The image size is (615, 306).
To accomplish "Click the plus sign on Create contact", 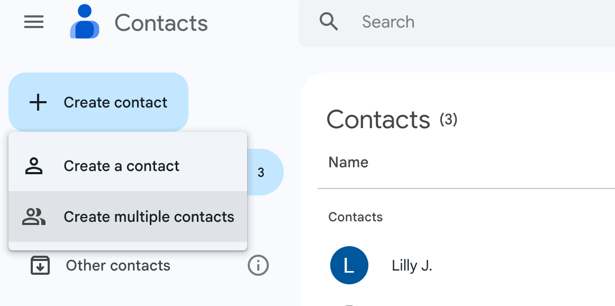I will (x=39, y=102).
